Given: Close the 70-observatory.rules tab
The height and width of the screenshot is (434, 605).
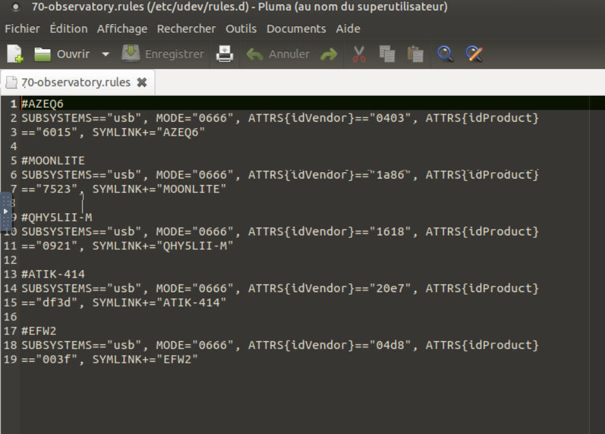Looking at the screenshot, I should click(x=142, y=82).
